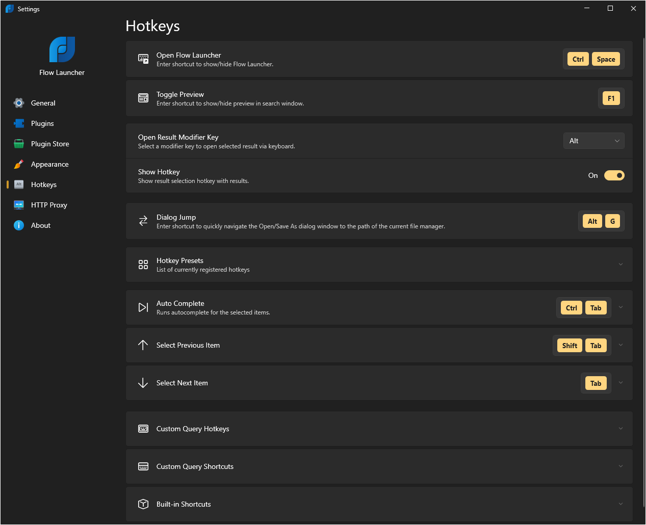Click 'Runs autocomplete for the selected items.' text
646x525 pixels.
(213, 312)
